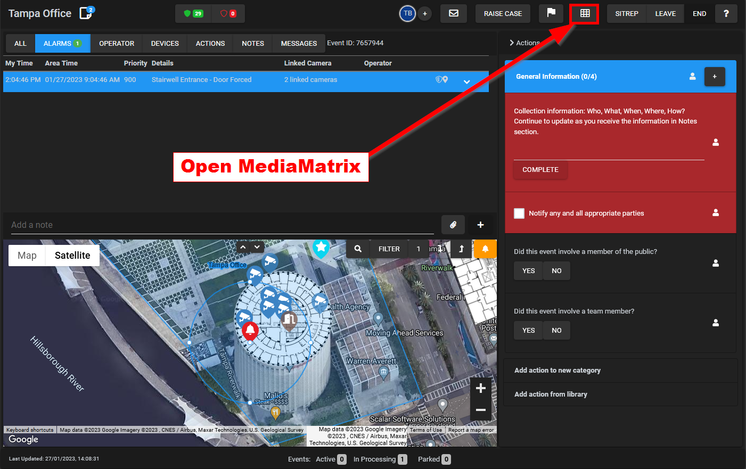Click the Add a note field

point(222,225)
